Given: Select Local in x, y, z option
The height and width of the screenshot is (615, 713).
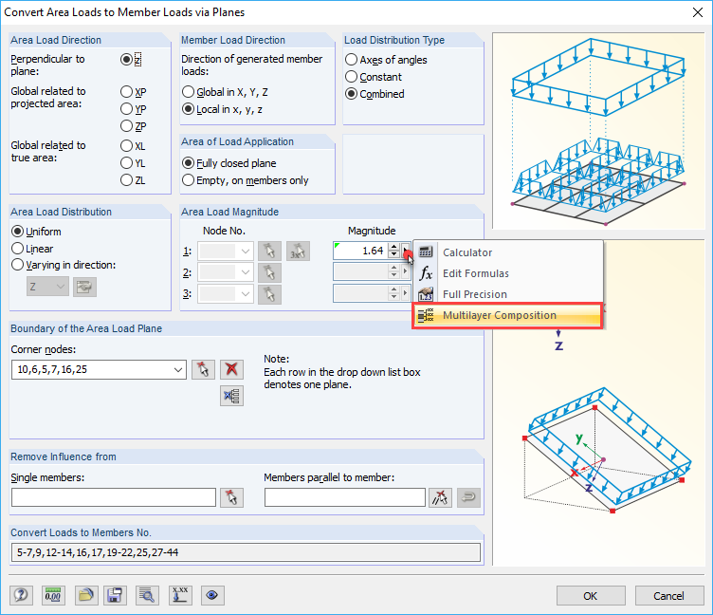Looking at the screenshot, I should [x=188, y=109].
